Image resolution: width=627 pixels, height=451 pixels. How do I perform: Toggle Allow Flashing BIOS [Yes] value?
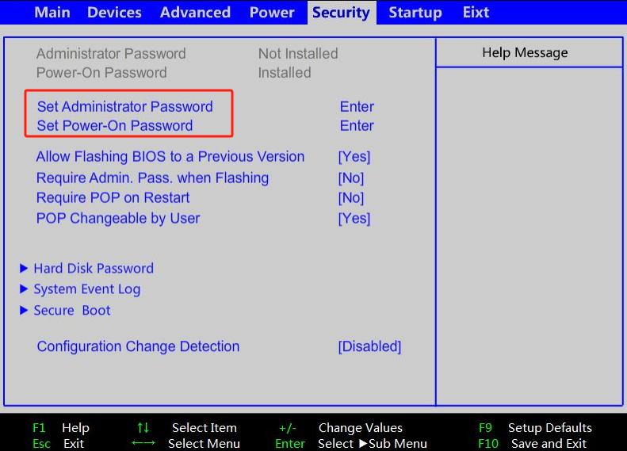tap(354, 157)
